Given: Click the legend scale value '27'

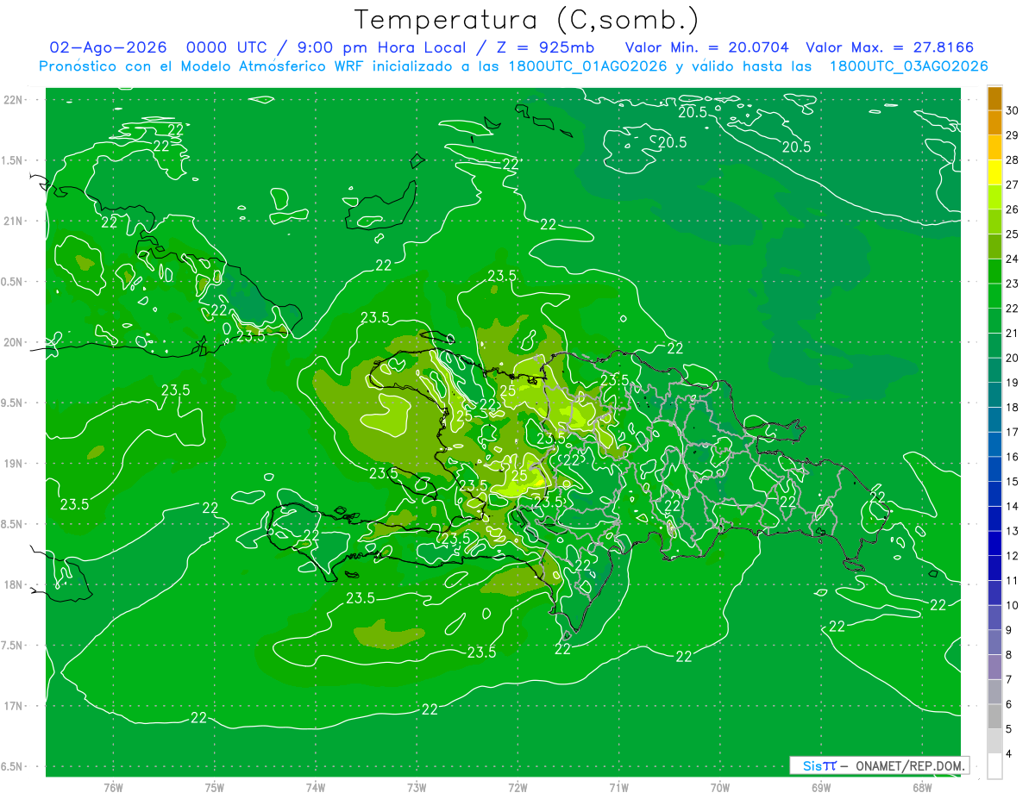Looking at the screenshot, I should [x=1013, y=185].
